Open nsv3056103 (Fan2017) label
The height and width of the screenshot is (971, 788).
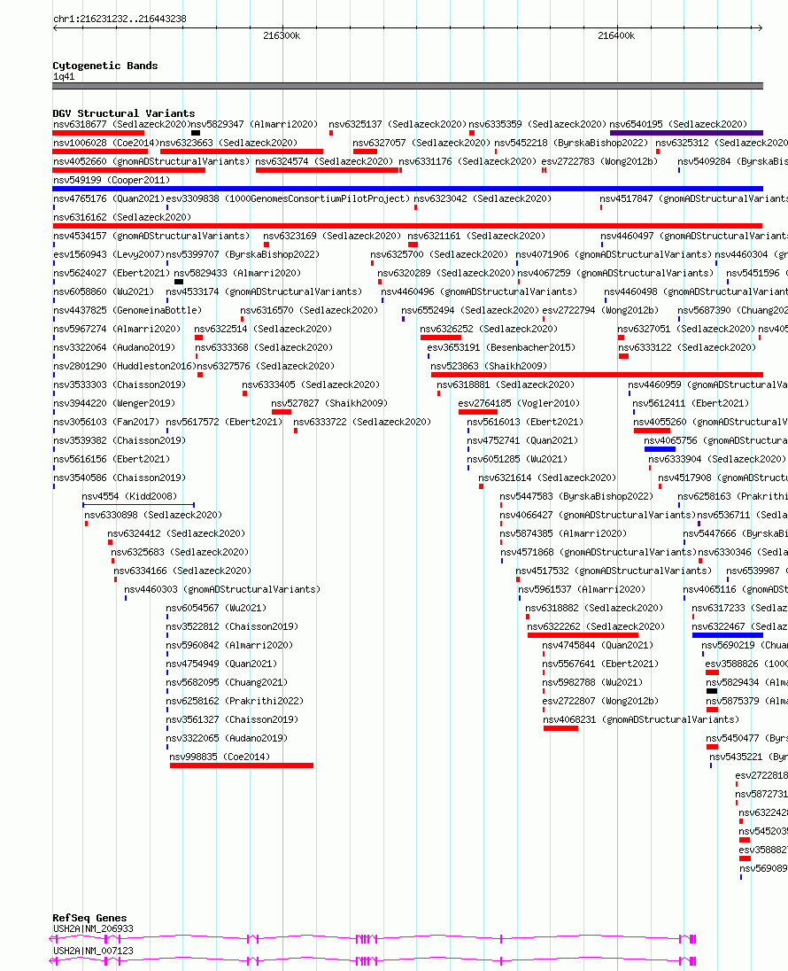pyautogui.click(x=106, y=422)
